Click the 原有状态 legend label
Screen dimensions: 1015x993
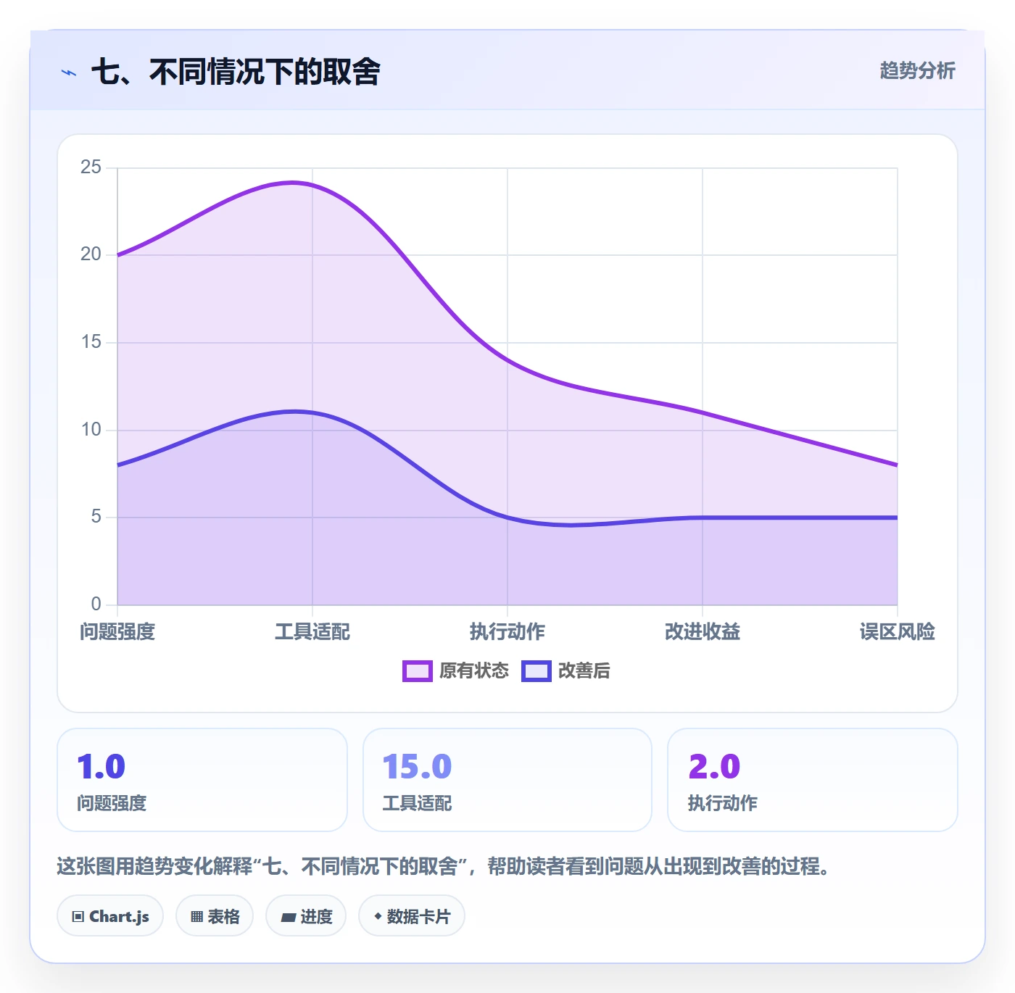point(474,671)
